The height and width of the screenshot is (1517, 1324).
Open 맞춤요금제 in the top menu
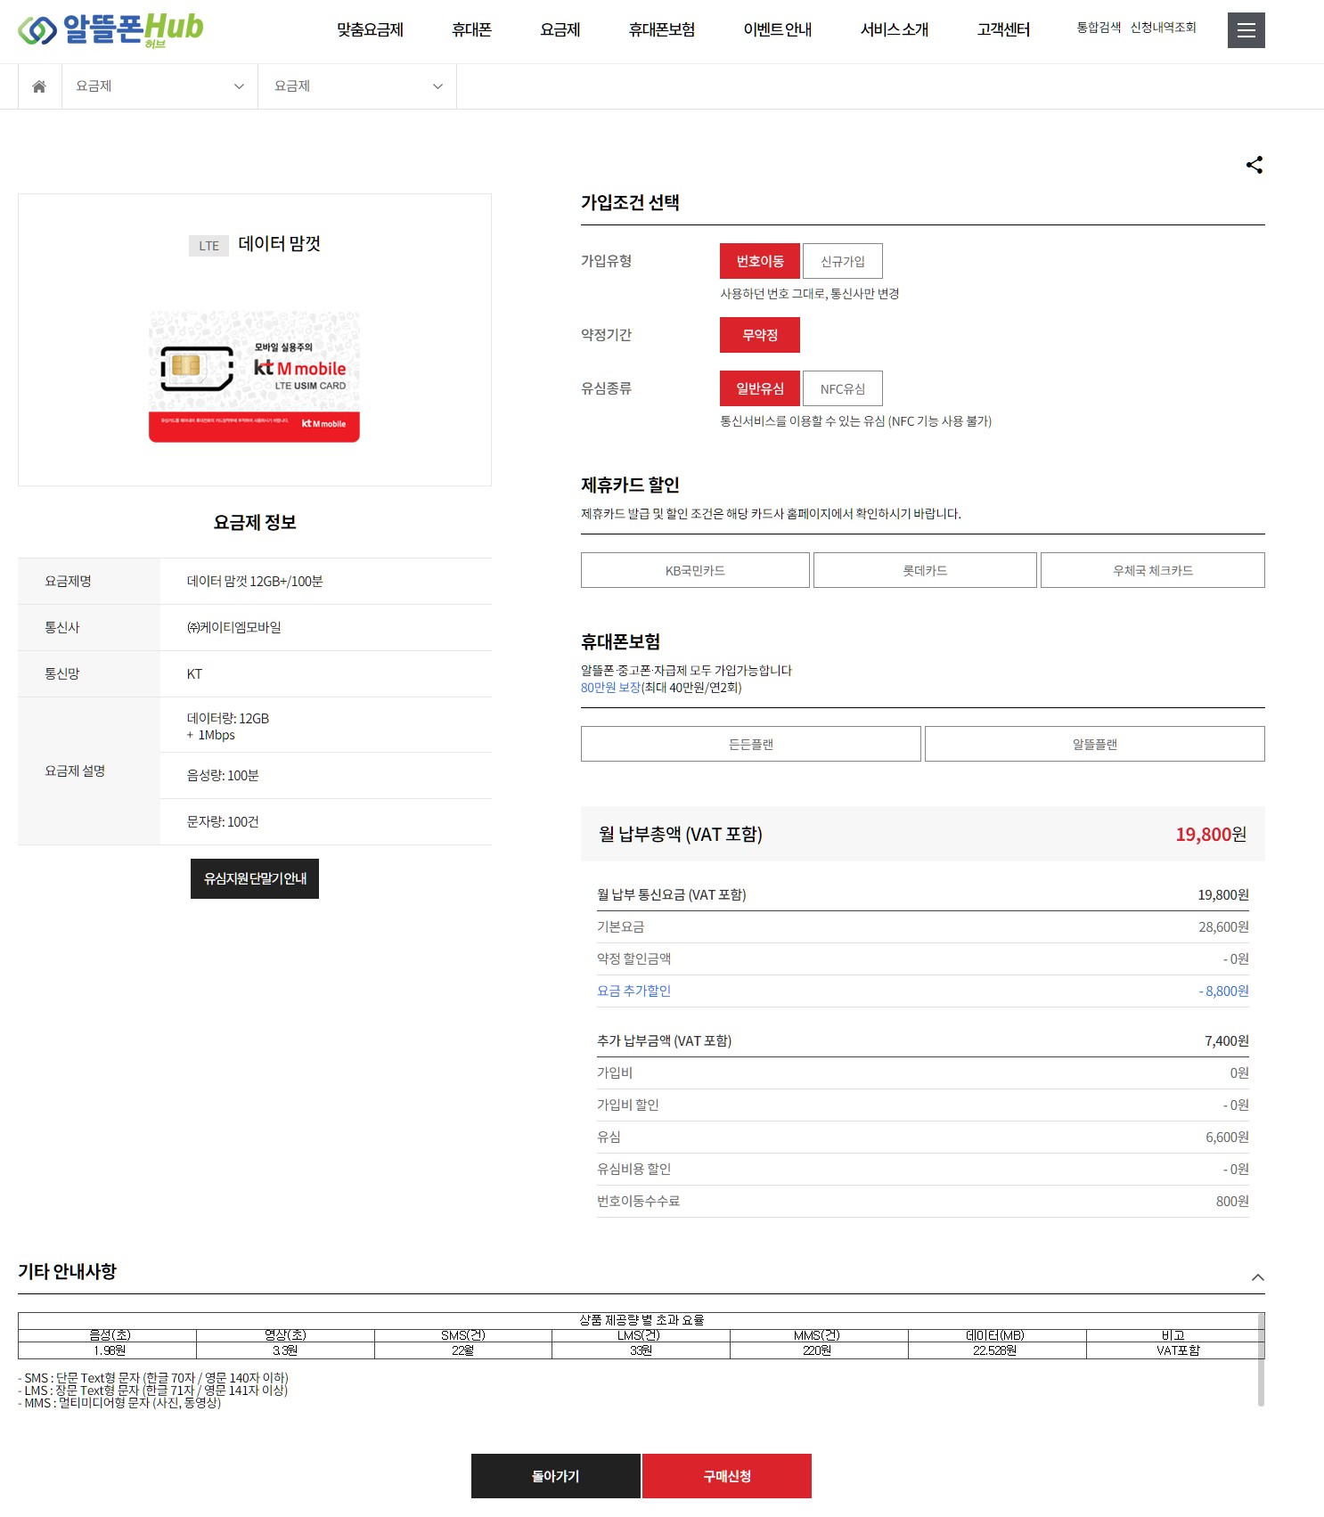[370, 30]
